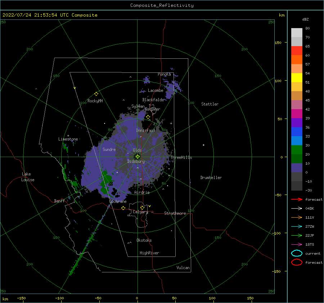The height and width of the screenshot is (303, 324).
Task: Click the 18TS legend text
Action: click(x=310, y=245)
